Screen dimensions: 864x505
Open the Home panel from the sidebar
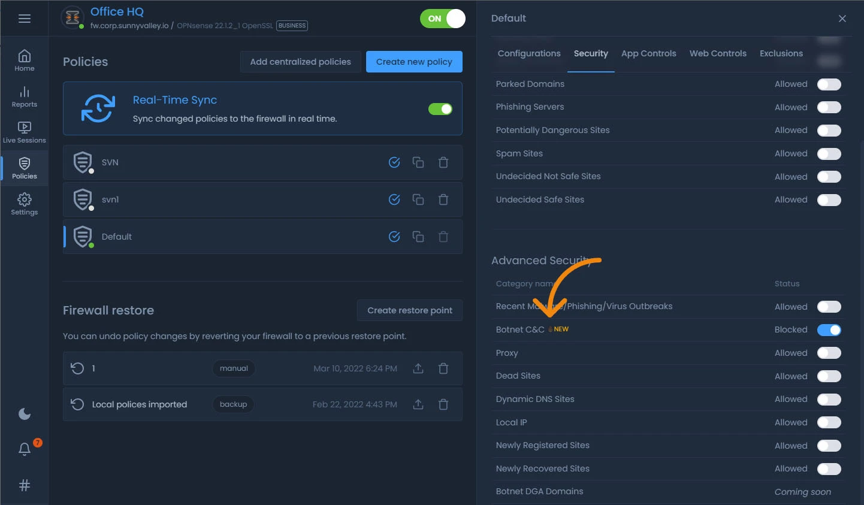24,60
